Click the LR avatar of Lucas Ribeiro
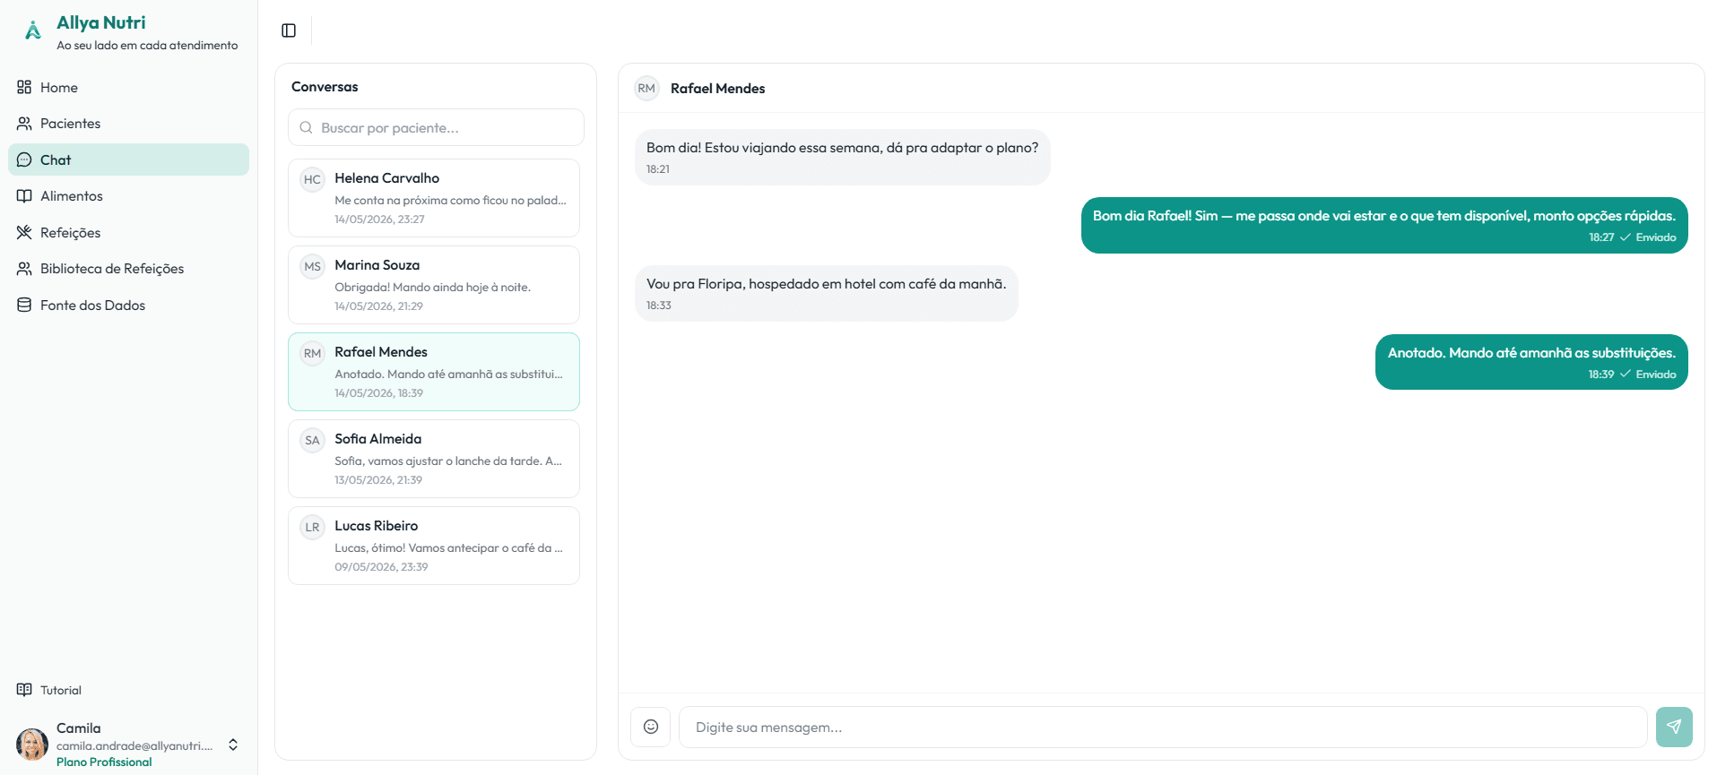Screen dimensions: 1717x775 coord(312,527)
